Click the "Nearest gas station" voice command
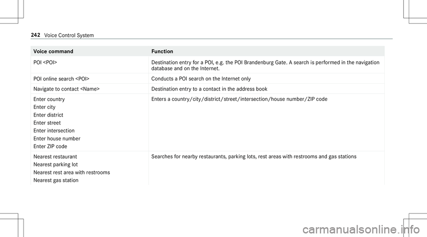 (56, 180)
